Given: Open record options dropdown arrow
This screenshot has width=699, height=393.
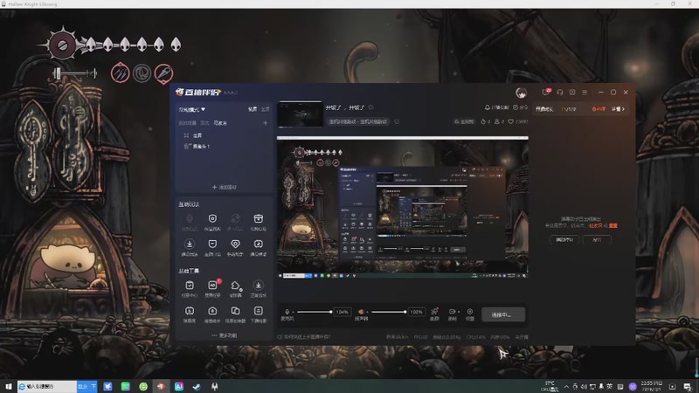Looking at the screenshot, I should 458,312.
